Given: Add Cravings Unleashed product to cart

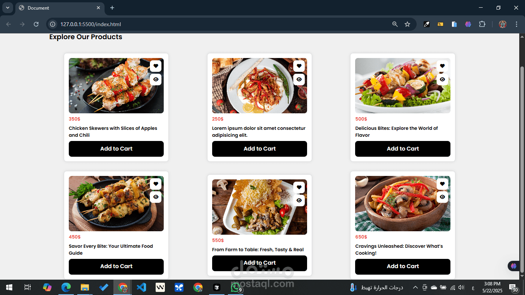Looking at the screenshot, I should [403, 267].
